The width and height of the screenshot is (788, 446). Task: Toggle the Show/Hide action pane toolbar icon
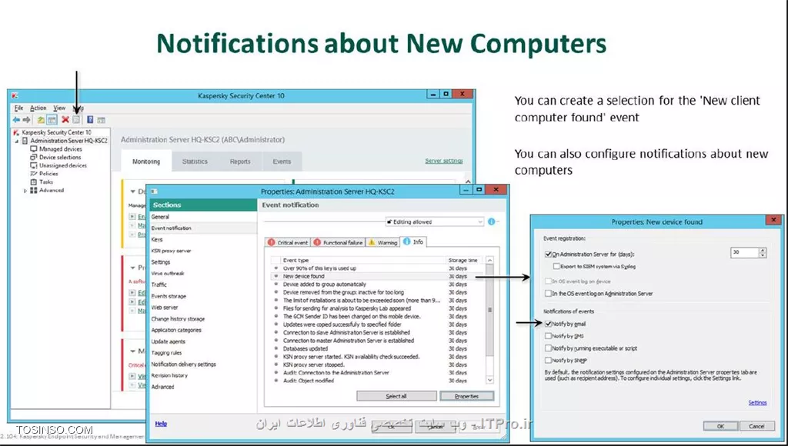click(101, 119)
